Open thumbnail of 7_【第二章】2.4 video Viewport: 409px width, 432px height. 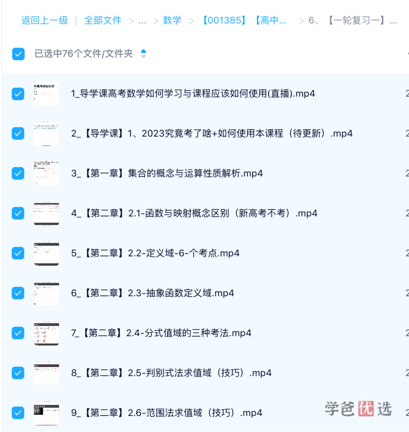pyautogui.click(x=46, y=333)
